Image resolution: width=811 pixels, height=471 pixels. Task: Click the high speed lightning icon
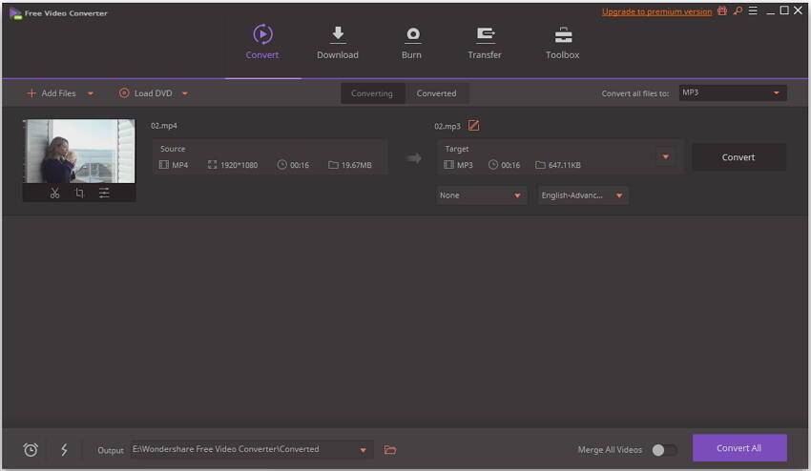64,450
